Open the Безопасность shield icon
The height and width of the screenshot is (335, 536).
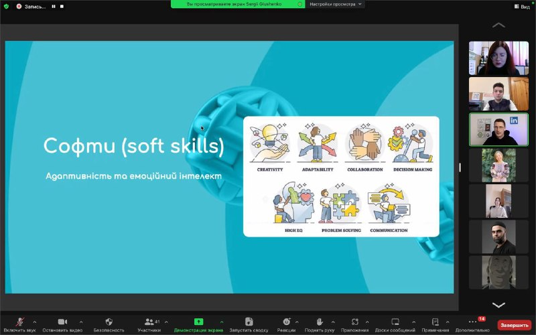click(109, 322)
